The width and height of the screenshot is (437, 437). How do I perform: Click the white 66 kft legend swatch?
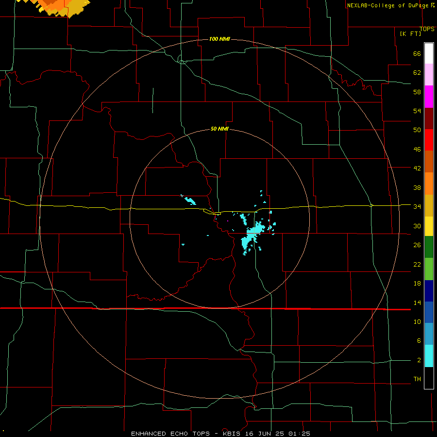(x=429, y=53)
